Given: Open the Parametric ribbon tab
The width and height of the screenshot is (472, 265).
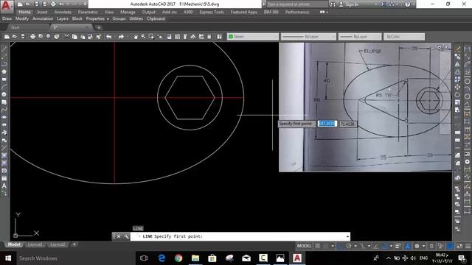Looking at the screenshot, I should [x=88, y=12].
